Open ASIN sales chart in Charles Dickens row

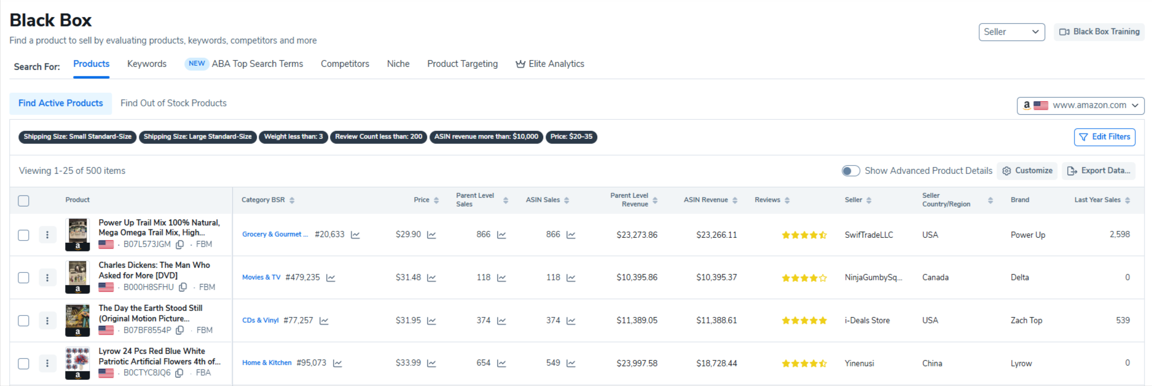click(x=571, y=278)
